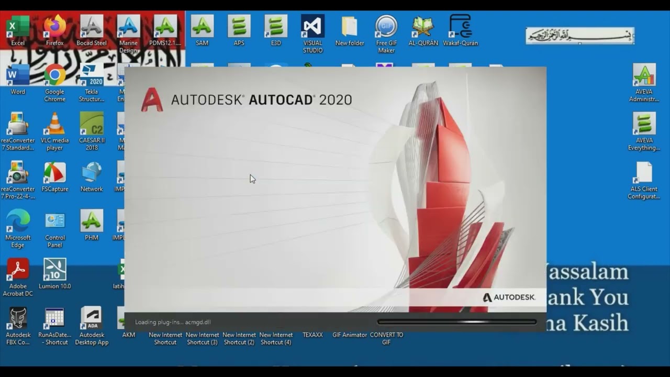The image size is (670, 377).
Task: Select the E3D desktop icon
Action: (x=276, y=30)
